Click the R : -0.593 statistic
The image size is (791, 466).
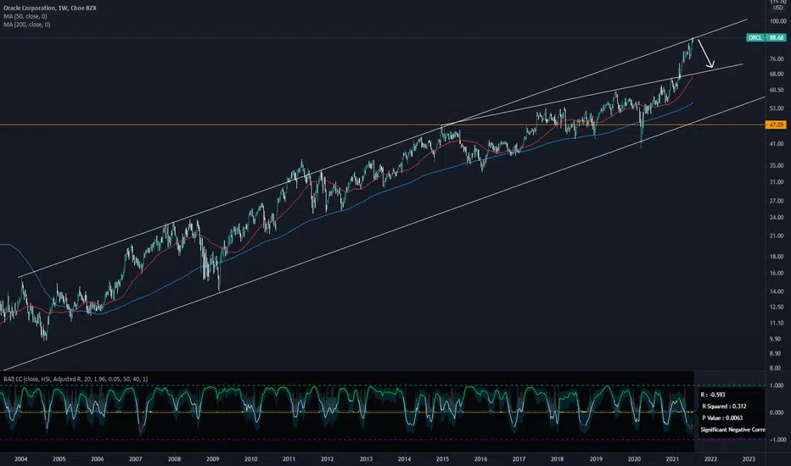pos(713,395)
